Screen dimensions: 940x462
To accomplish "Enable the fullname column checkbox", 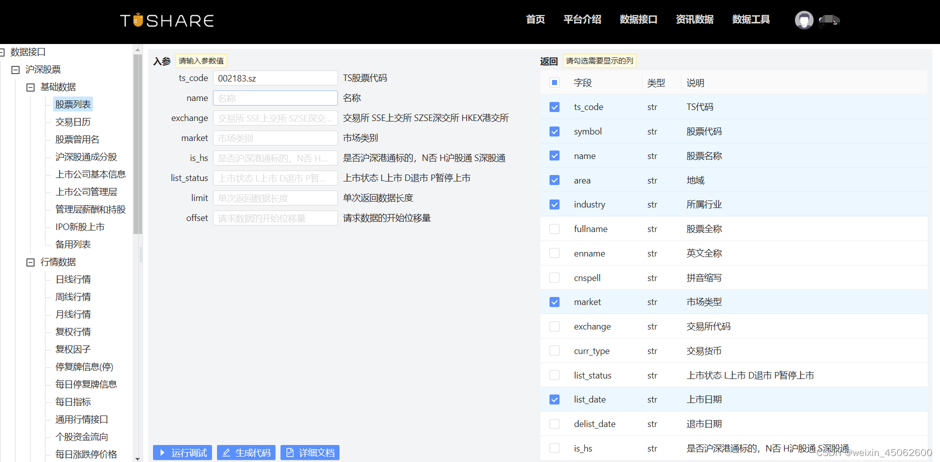I will pyautogui.click(x=554, y=228).
